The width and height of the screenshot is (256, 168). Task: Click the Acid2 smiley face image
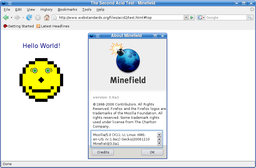41,80
